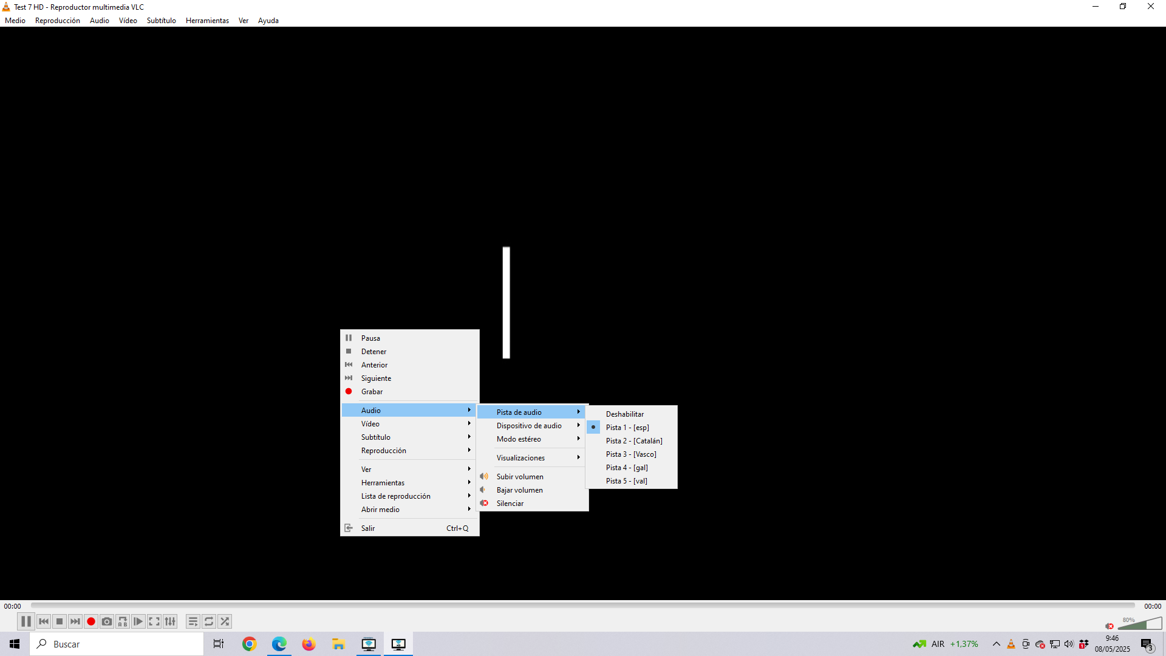Stop playback using the toolbar stop button
This screenshot has width=1166, height=656.
pyautogui.click(x=60, y=621)
